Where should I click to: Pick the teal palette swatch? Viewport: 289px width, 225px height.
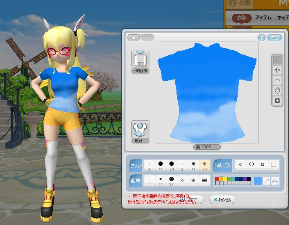pyautogui.click(x=233, y=179)
